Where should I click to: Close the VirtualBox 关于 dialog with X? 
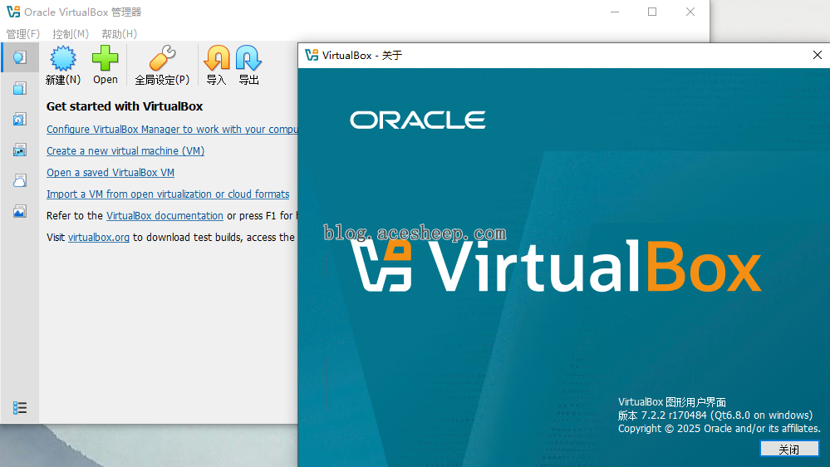[818, 55]
